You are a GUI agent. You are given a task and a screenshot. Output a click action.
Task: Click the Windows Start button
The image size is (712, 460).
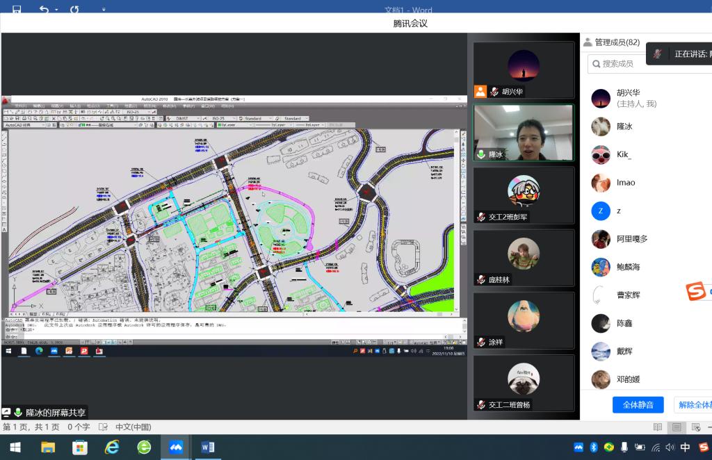[x=15, y=447]
